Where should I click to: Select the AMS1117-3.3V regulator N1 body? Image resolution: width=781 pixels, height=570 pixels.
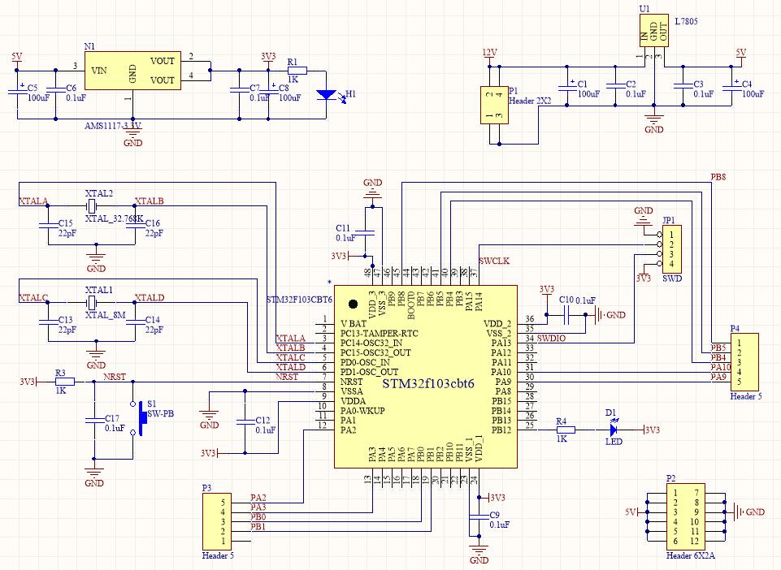[132, 71]
